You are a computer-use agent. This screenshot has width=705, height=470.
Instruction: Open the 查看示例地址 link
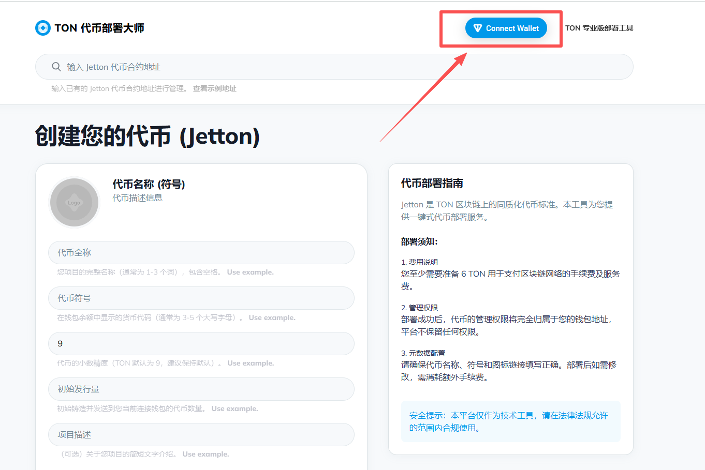tap(214, 89)
